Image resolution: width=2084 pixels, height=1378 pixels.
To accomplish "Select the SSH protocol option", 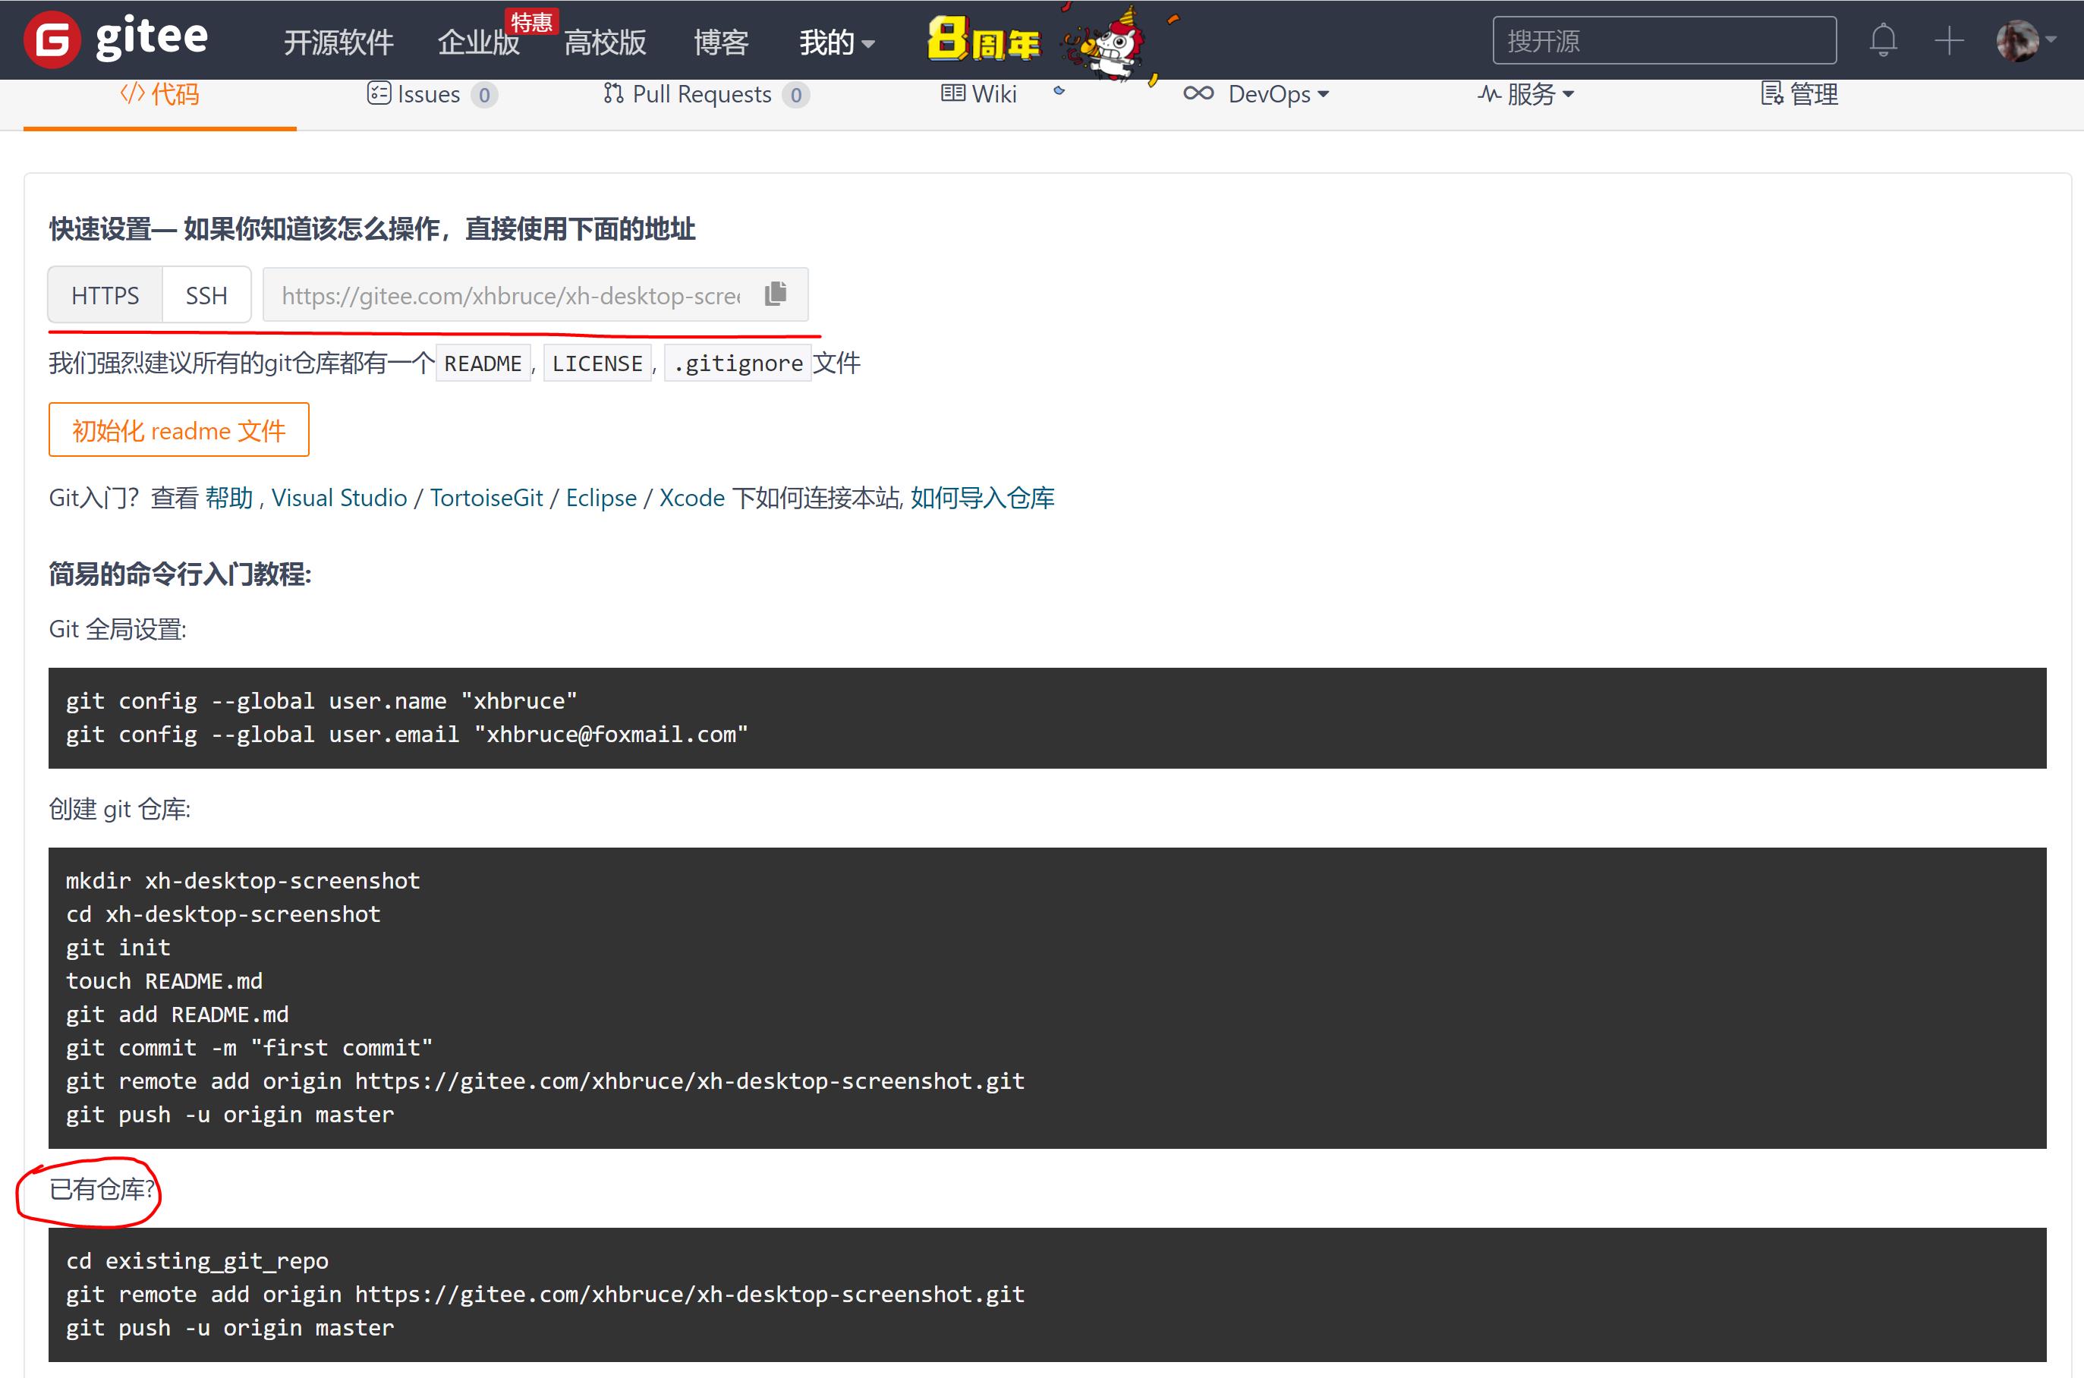I will point(206,295).
